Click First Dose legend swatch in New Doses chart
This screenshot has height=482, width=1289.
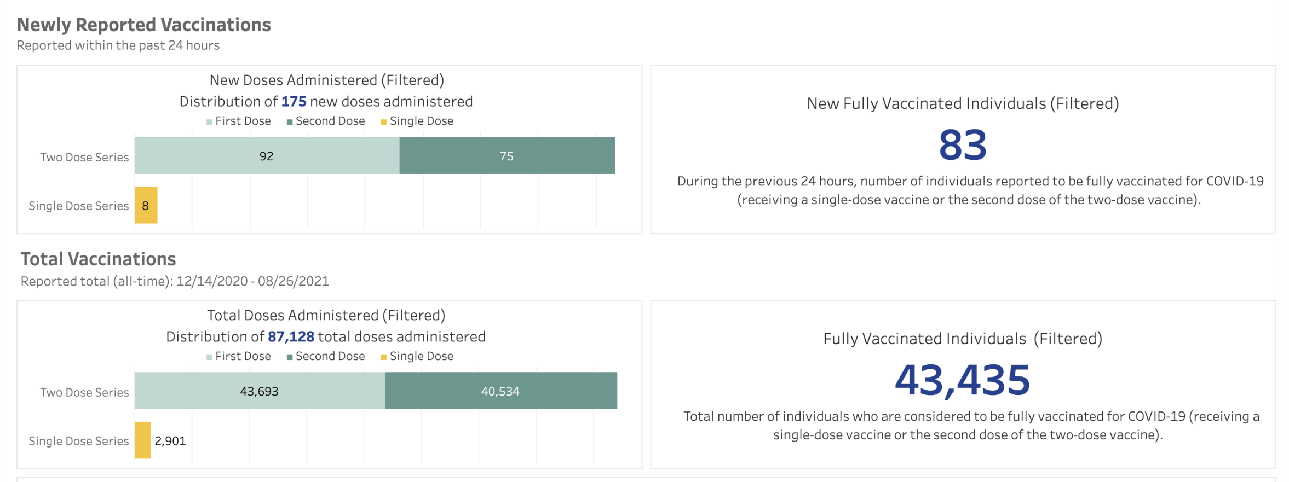coord(209,122)
